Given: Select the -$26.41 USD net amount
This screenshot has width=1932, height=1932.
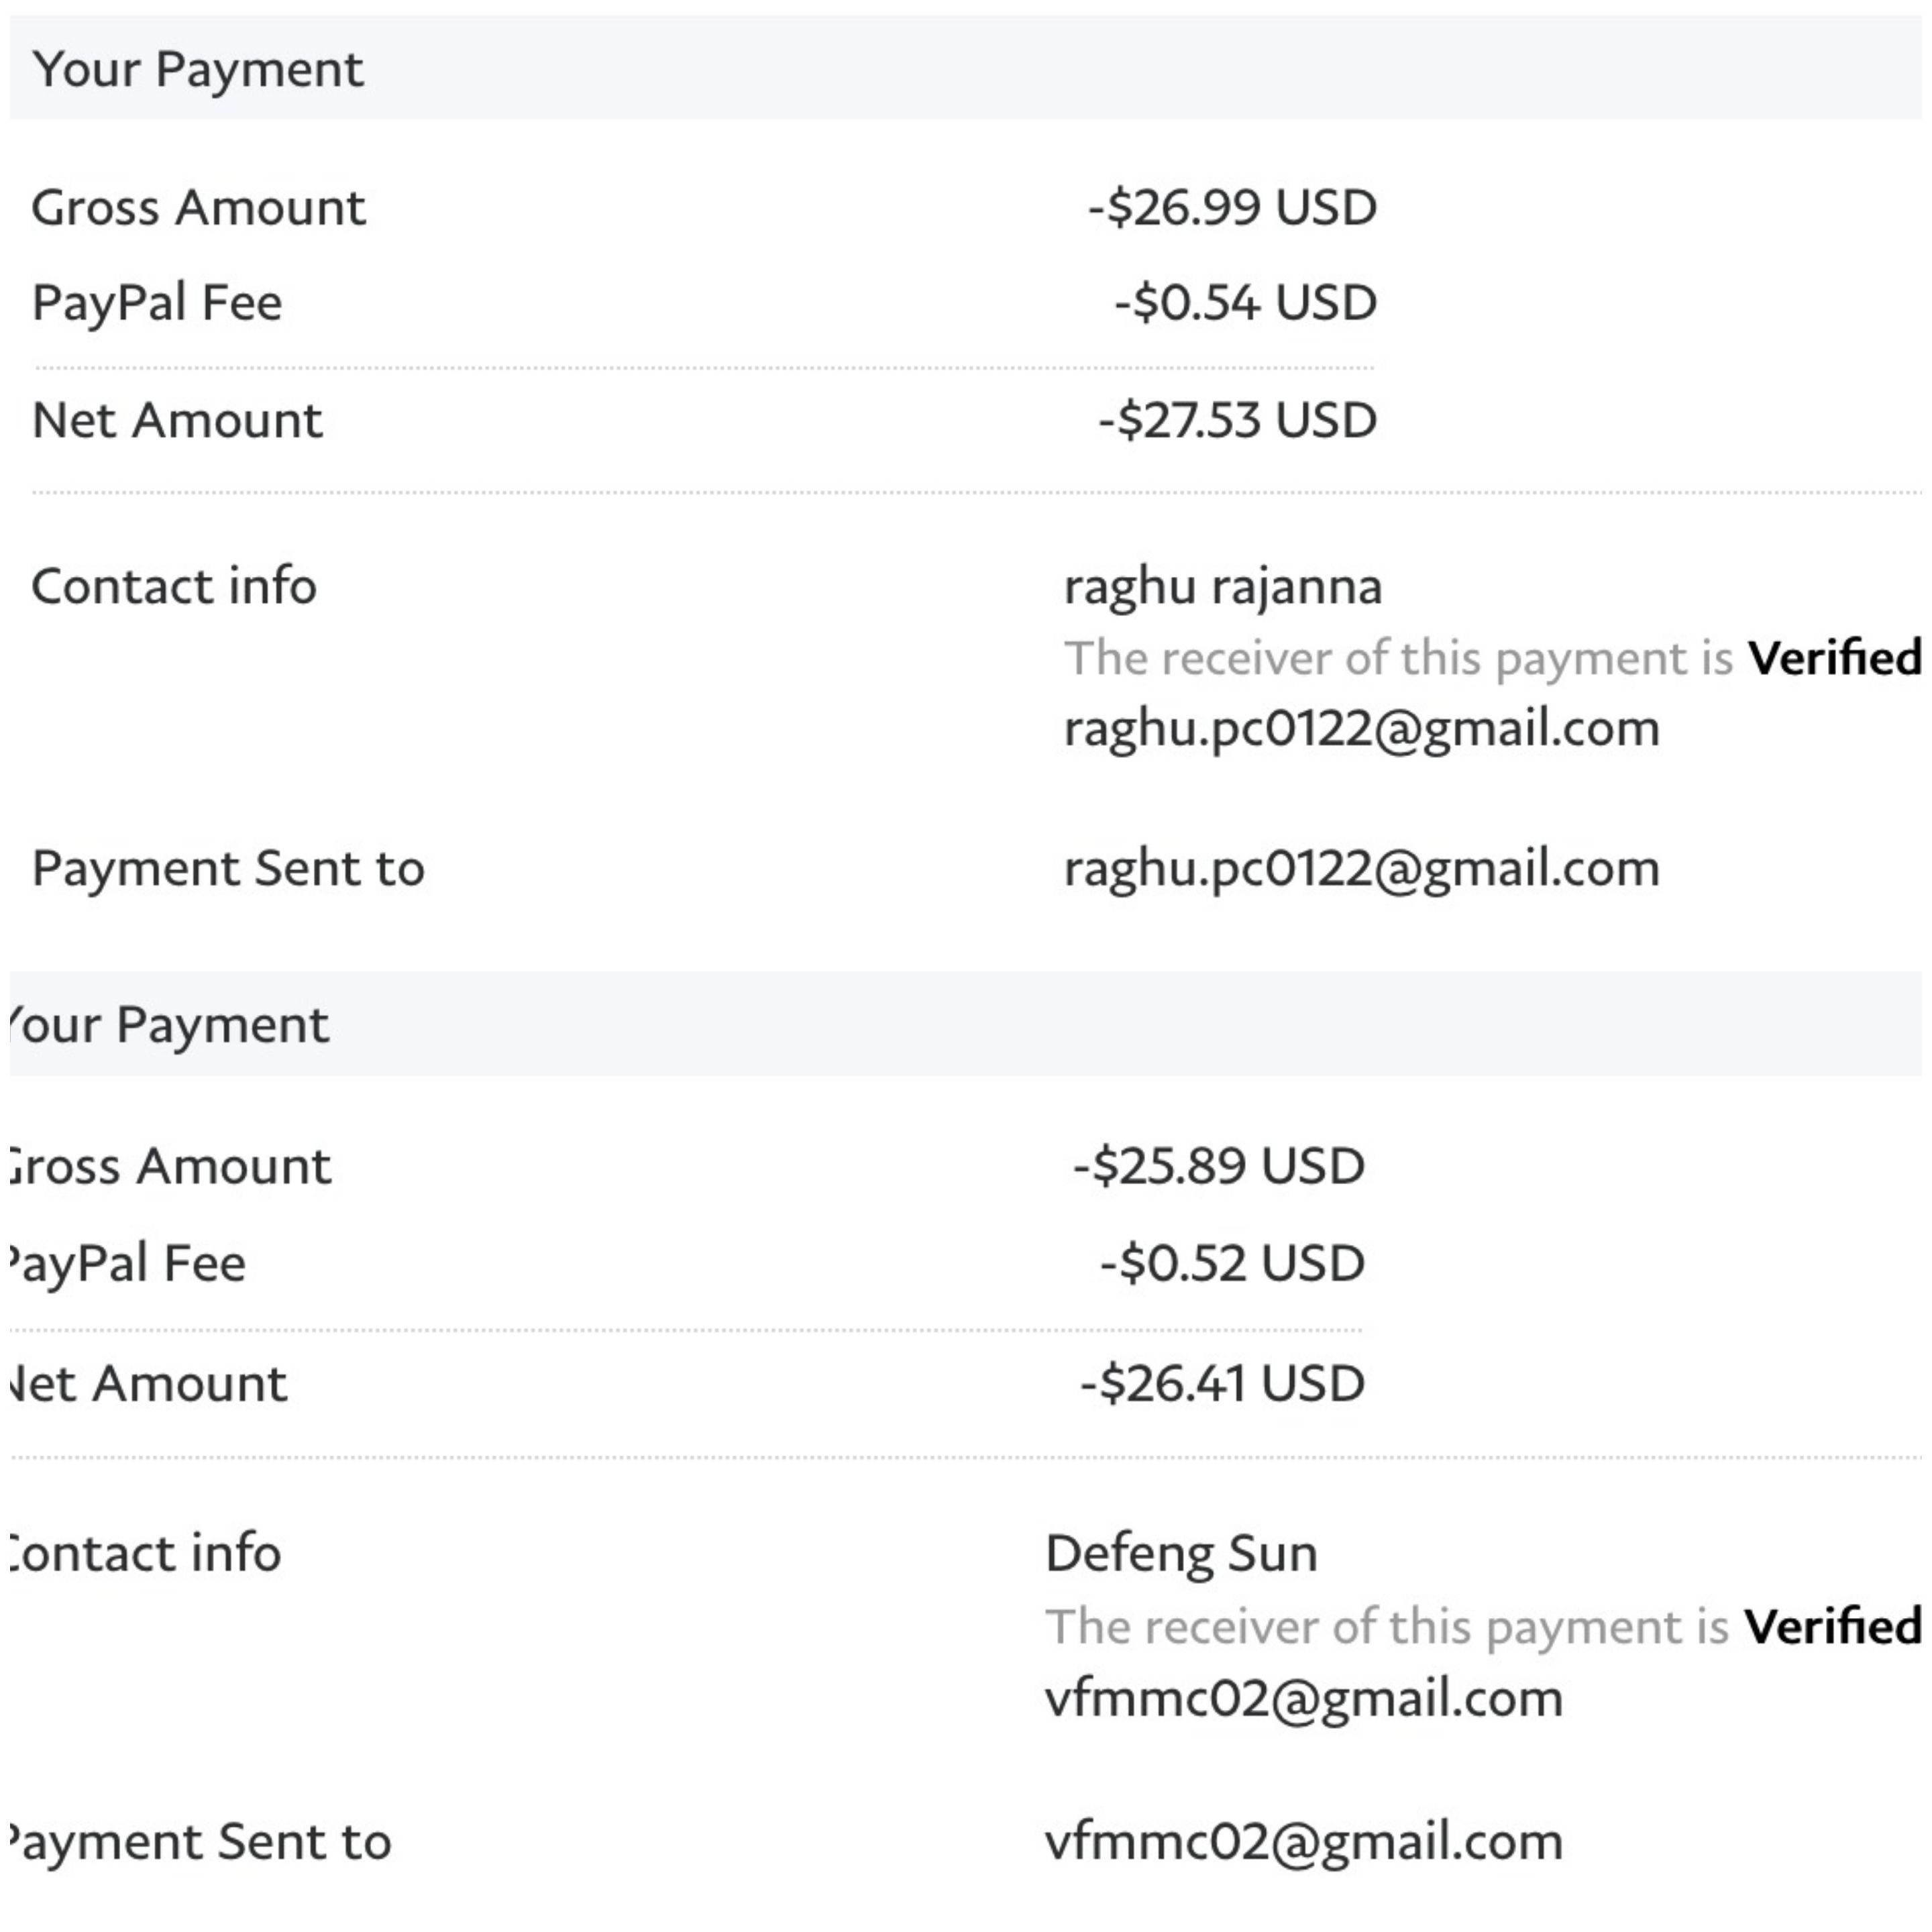Looking at the screenshot, I should coord(1223,1384).
